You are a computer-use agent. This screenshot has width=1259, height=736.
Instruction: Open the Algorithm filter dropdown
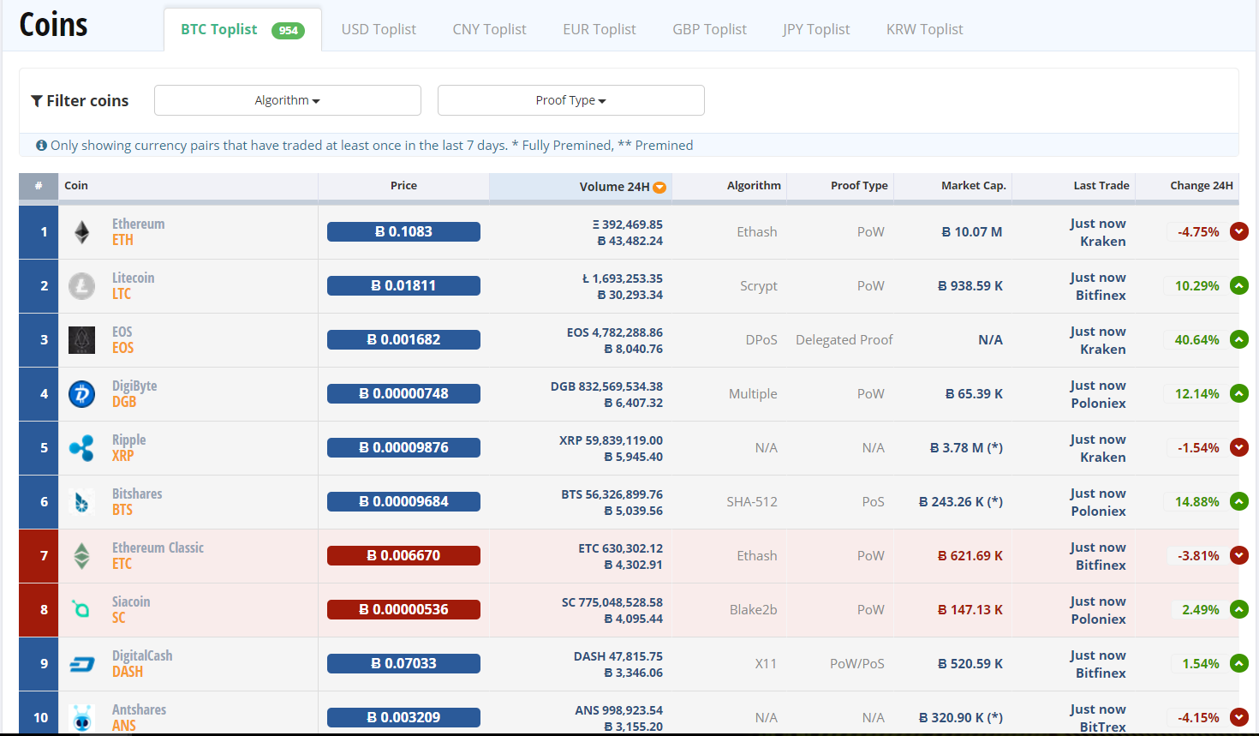[x=288, y=100]
